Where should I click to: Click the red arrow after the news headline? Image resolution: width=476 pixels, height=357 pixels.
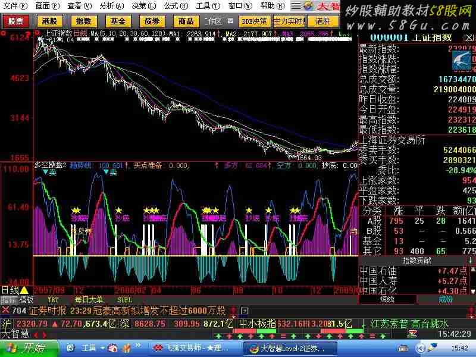[x=233, y=311]
